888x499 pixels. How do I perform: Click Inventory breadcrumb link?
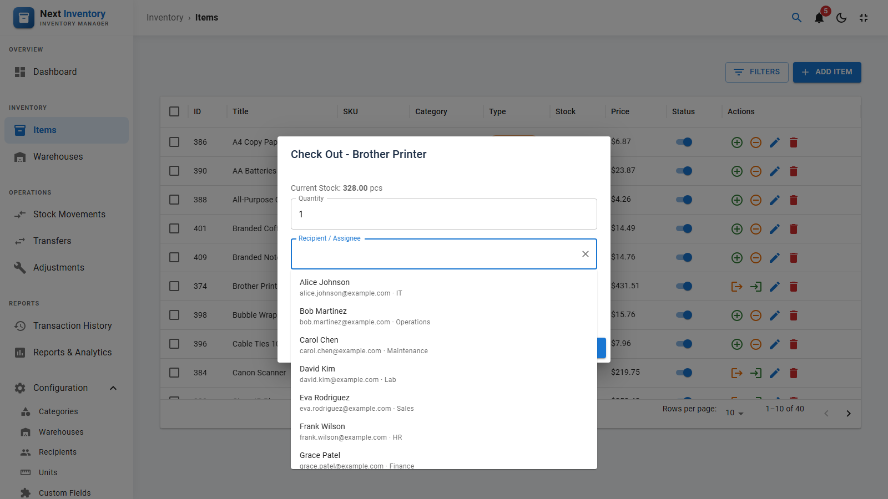165,18
